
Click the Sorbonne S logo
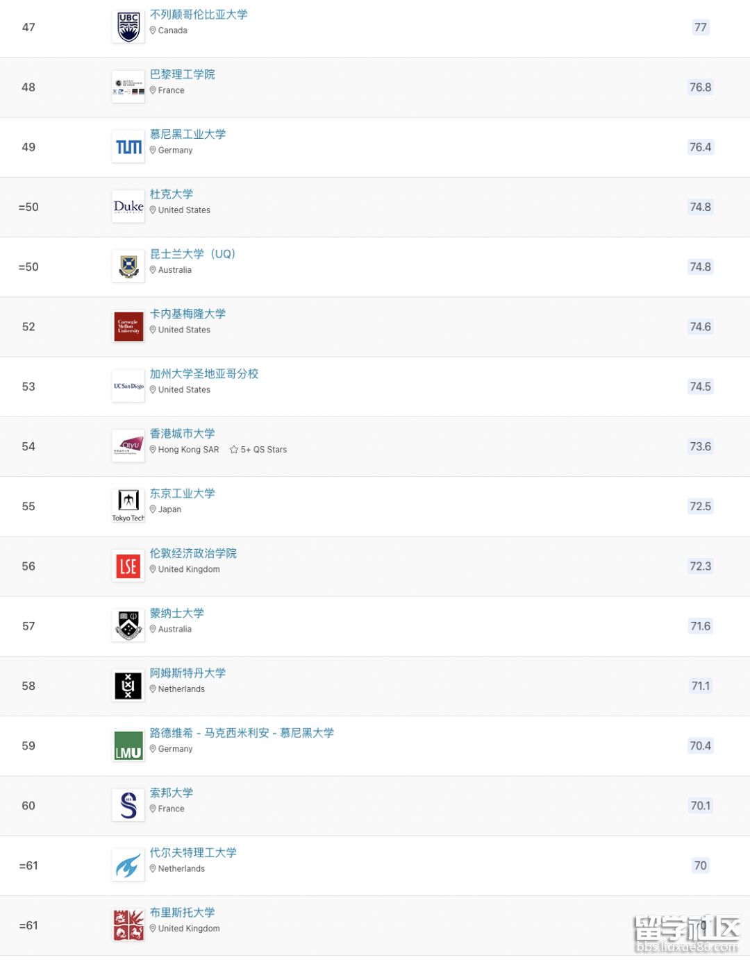coord(128,806)
